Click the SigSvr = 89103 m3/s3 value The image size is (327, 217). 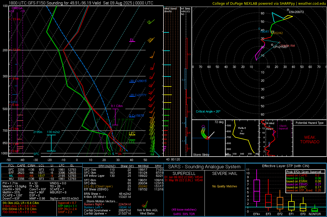pos(64,199)
